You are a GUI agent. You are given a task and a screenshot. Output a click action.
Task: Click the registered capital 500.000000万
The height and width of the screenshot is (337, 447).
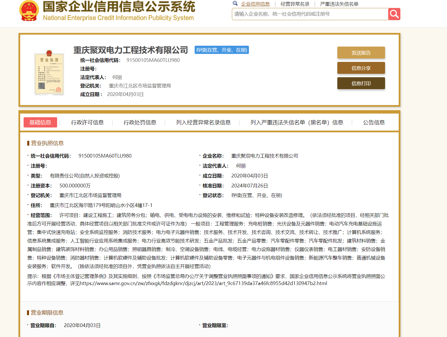75,186
